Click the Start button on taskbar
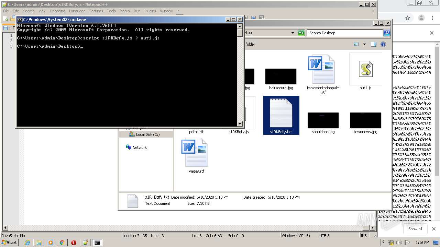The image size is (440, 247). pos(10,243)
